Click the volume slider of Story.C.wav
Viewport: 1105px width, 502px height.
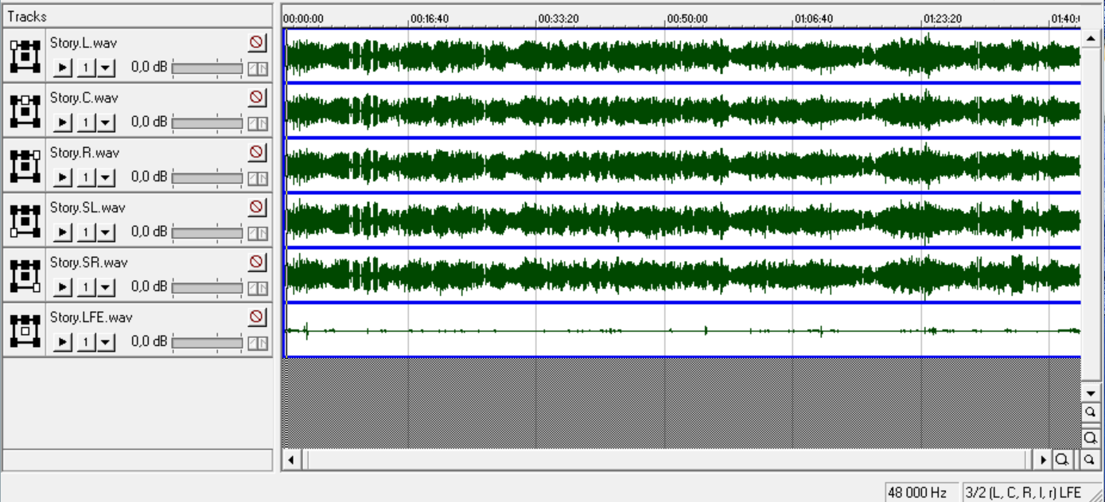tap(207, 123)
